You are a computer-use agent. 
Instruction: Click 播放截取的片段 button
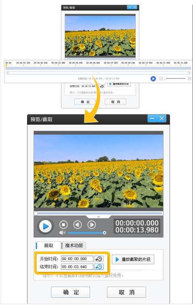[133, 259]
